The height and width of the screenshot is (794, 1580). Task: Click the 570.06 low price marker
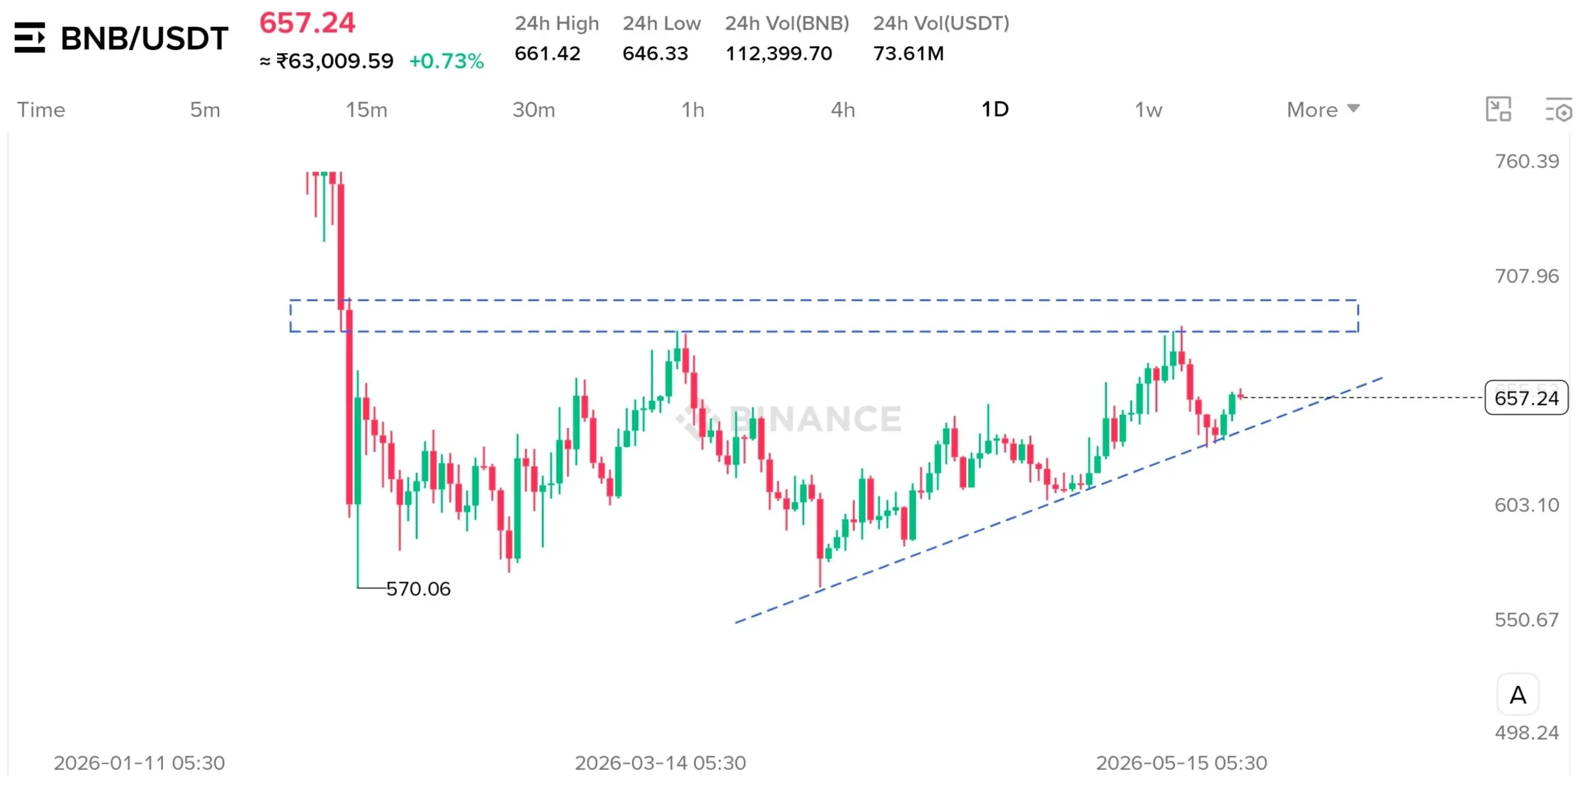pyautogui.click(x=418, y=588)
